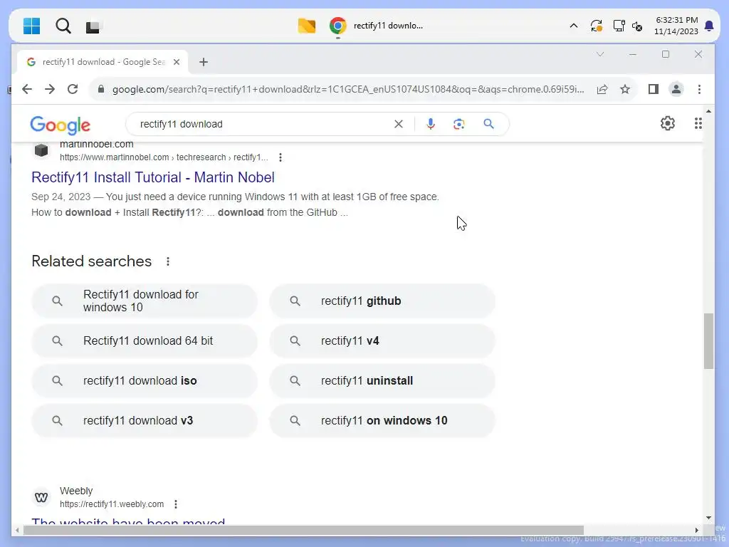Bookmark this page with the star
This screenshot has width=729, height=547.
point(625,89)
